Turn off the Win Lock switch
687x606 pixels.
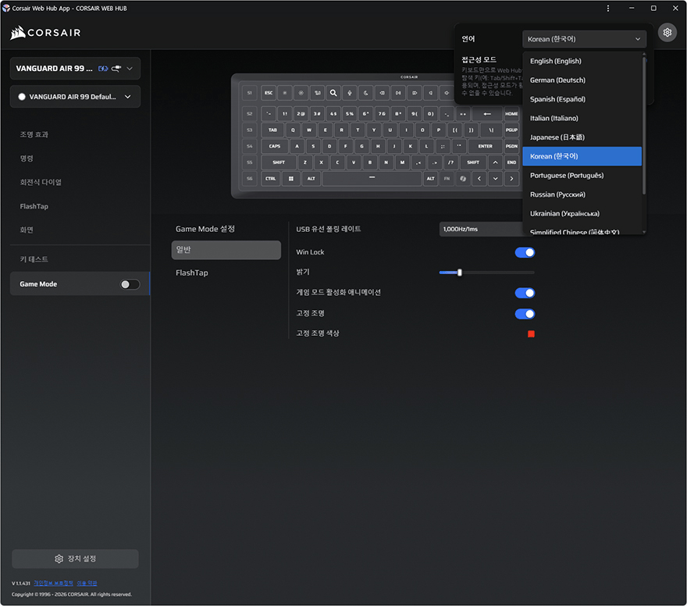click(525, 252)
